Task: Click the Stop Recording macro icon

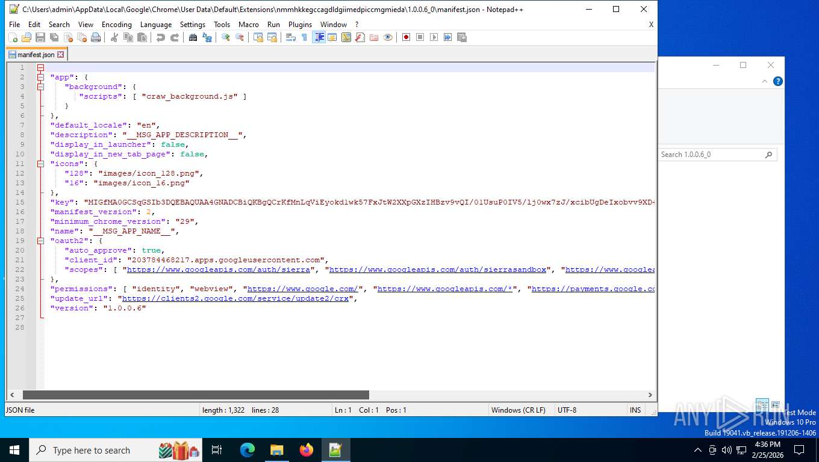Action: [x=420, y=37]
